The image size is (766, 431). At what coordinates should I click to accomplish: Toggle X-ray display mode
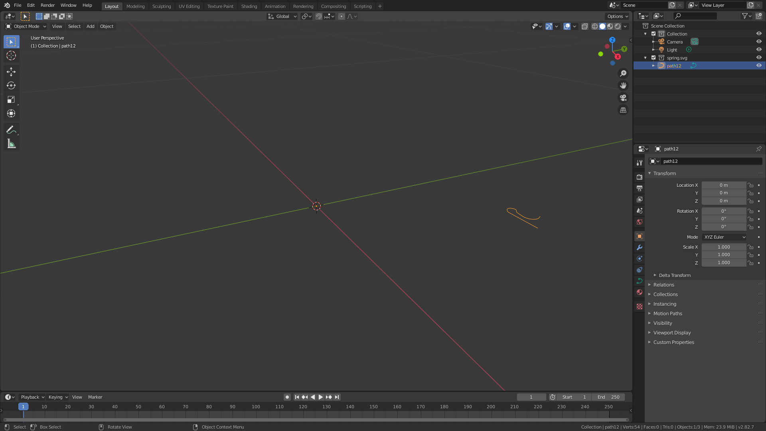click(x=584, y=26)
